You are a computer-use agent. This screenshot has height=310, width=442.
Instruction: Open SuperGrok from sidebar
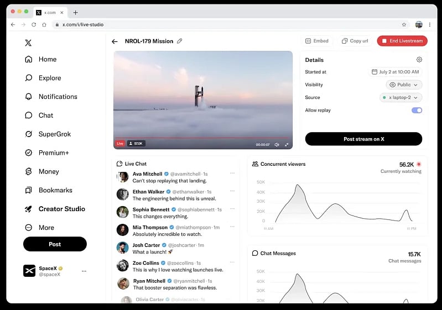click(x=48, y=134)
